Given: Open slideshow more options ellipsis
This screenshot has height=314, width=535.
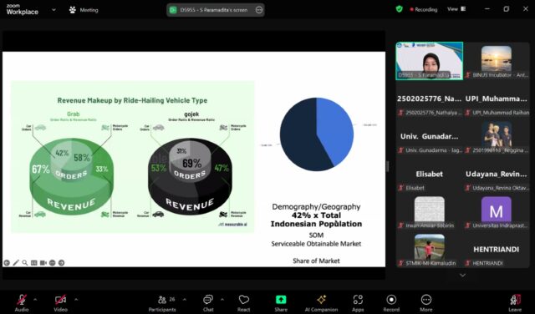Looking at the screenshot, I should (52, 263).
